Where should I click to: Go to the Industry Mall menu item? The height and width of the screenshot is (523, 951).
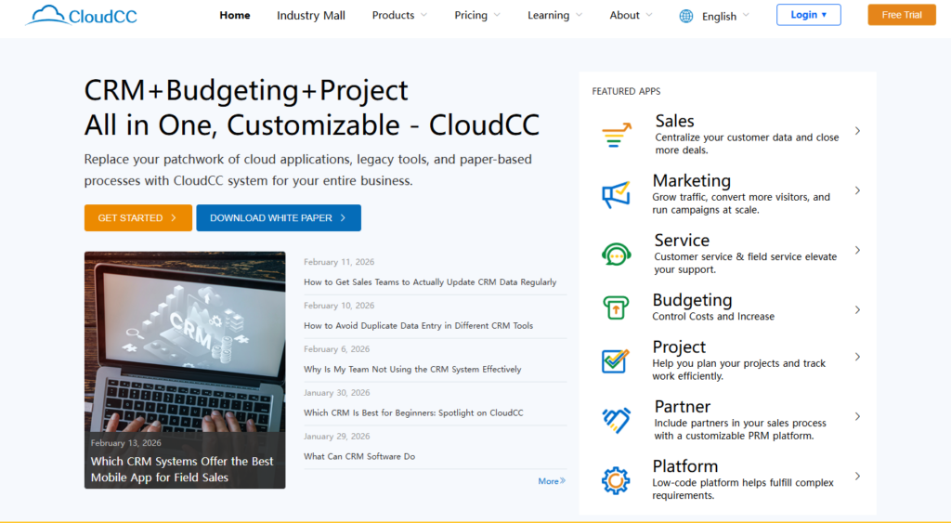[x=310, y=15]
